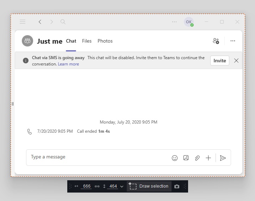Click the Just me group avatar
Image resolution: width=255 pixels, height=201 pixels.
27,41
